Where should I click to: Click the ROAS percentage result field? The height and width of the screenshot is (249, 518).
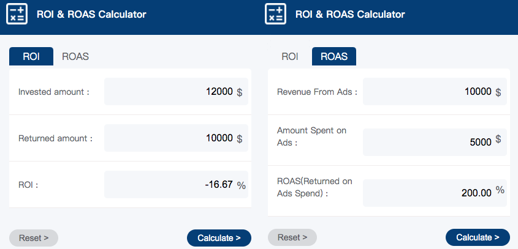coord(435,193)
